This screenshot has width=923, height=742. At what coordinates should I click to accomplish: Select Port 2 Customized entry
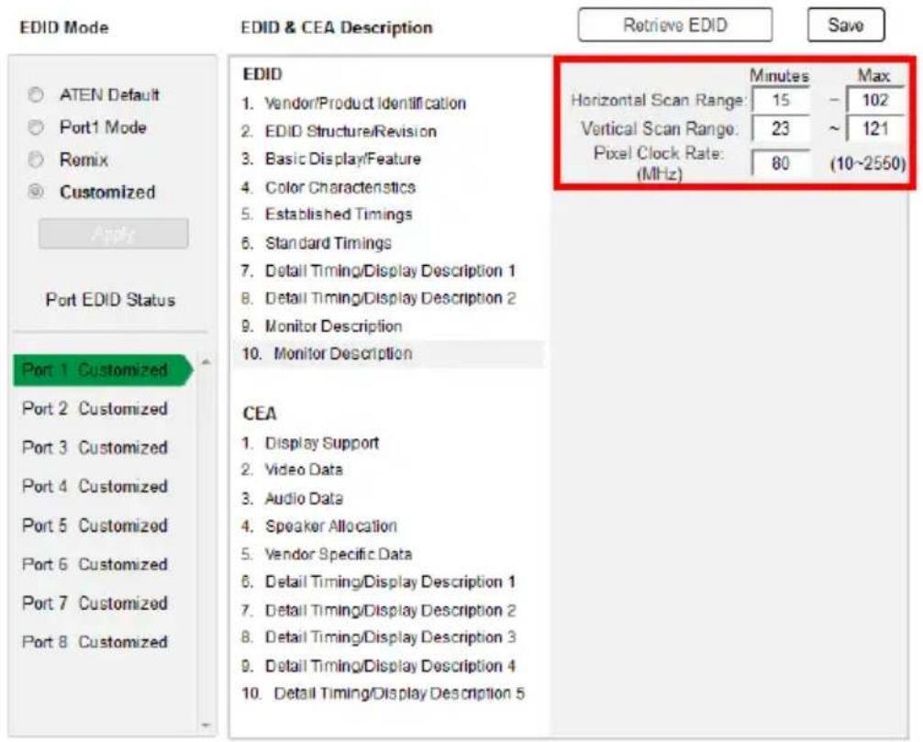95,408
